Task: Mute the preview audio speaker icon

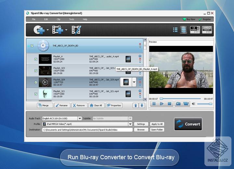Action: tap(194, 104)
